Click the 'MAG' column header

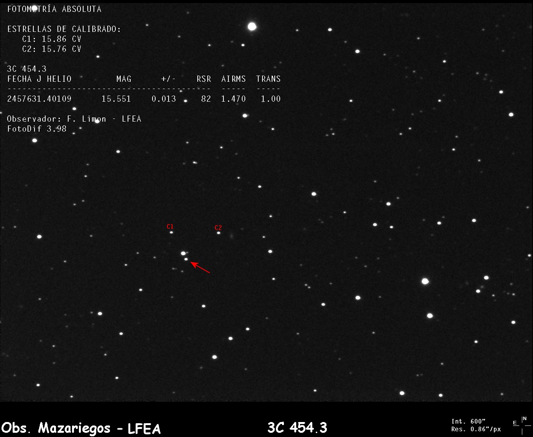[124, 79]
